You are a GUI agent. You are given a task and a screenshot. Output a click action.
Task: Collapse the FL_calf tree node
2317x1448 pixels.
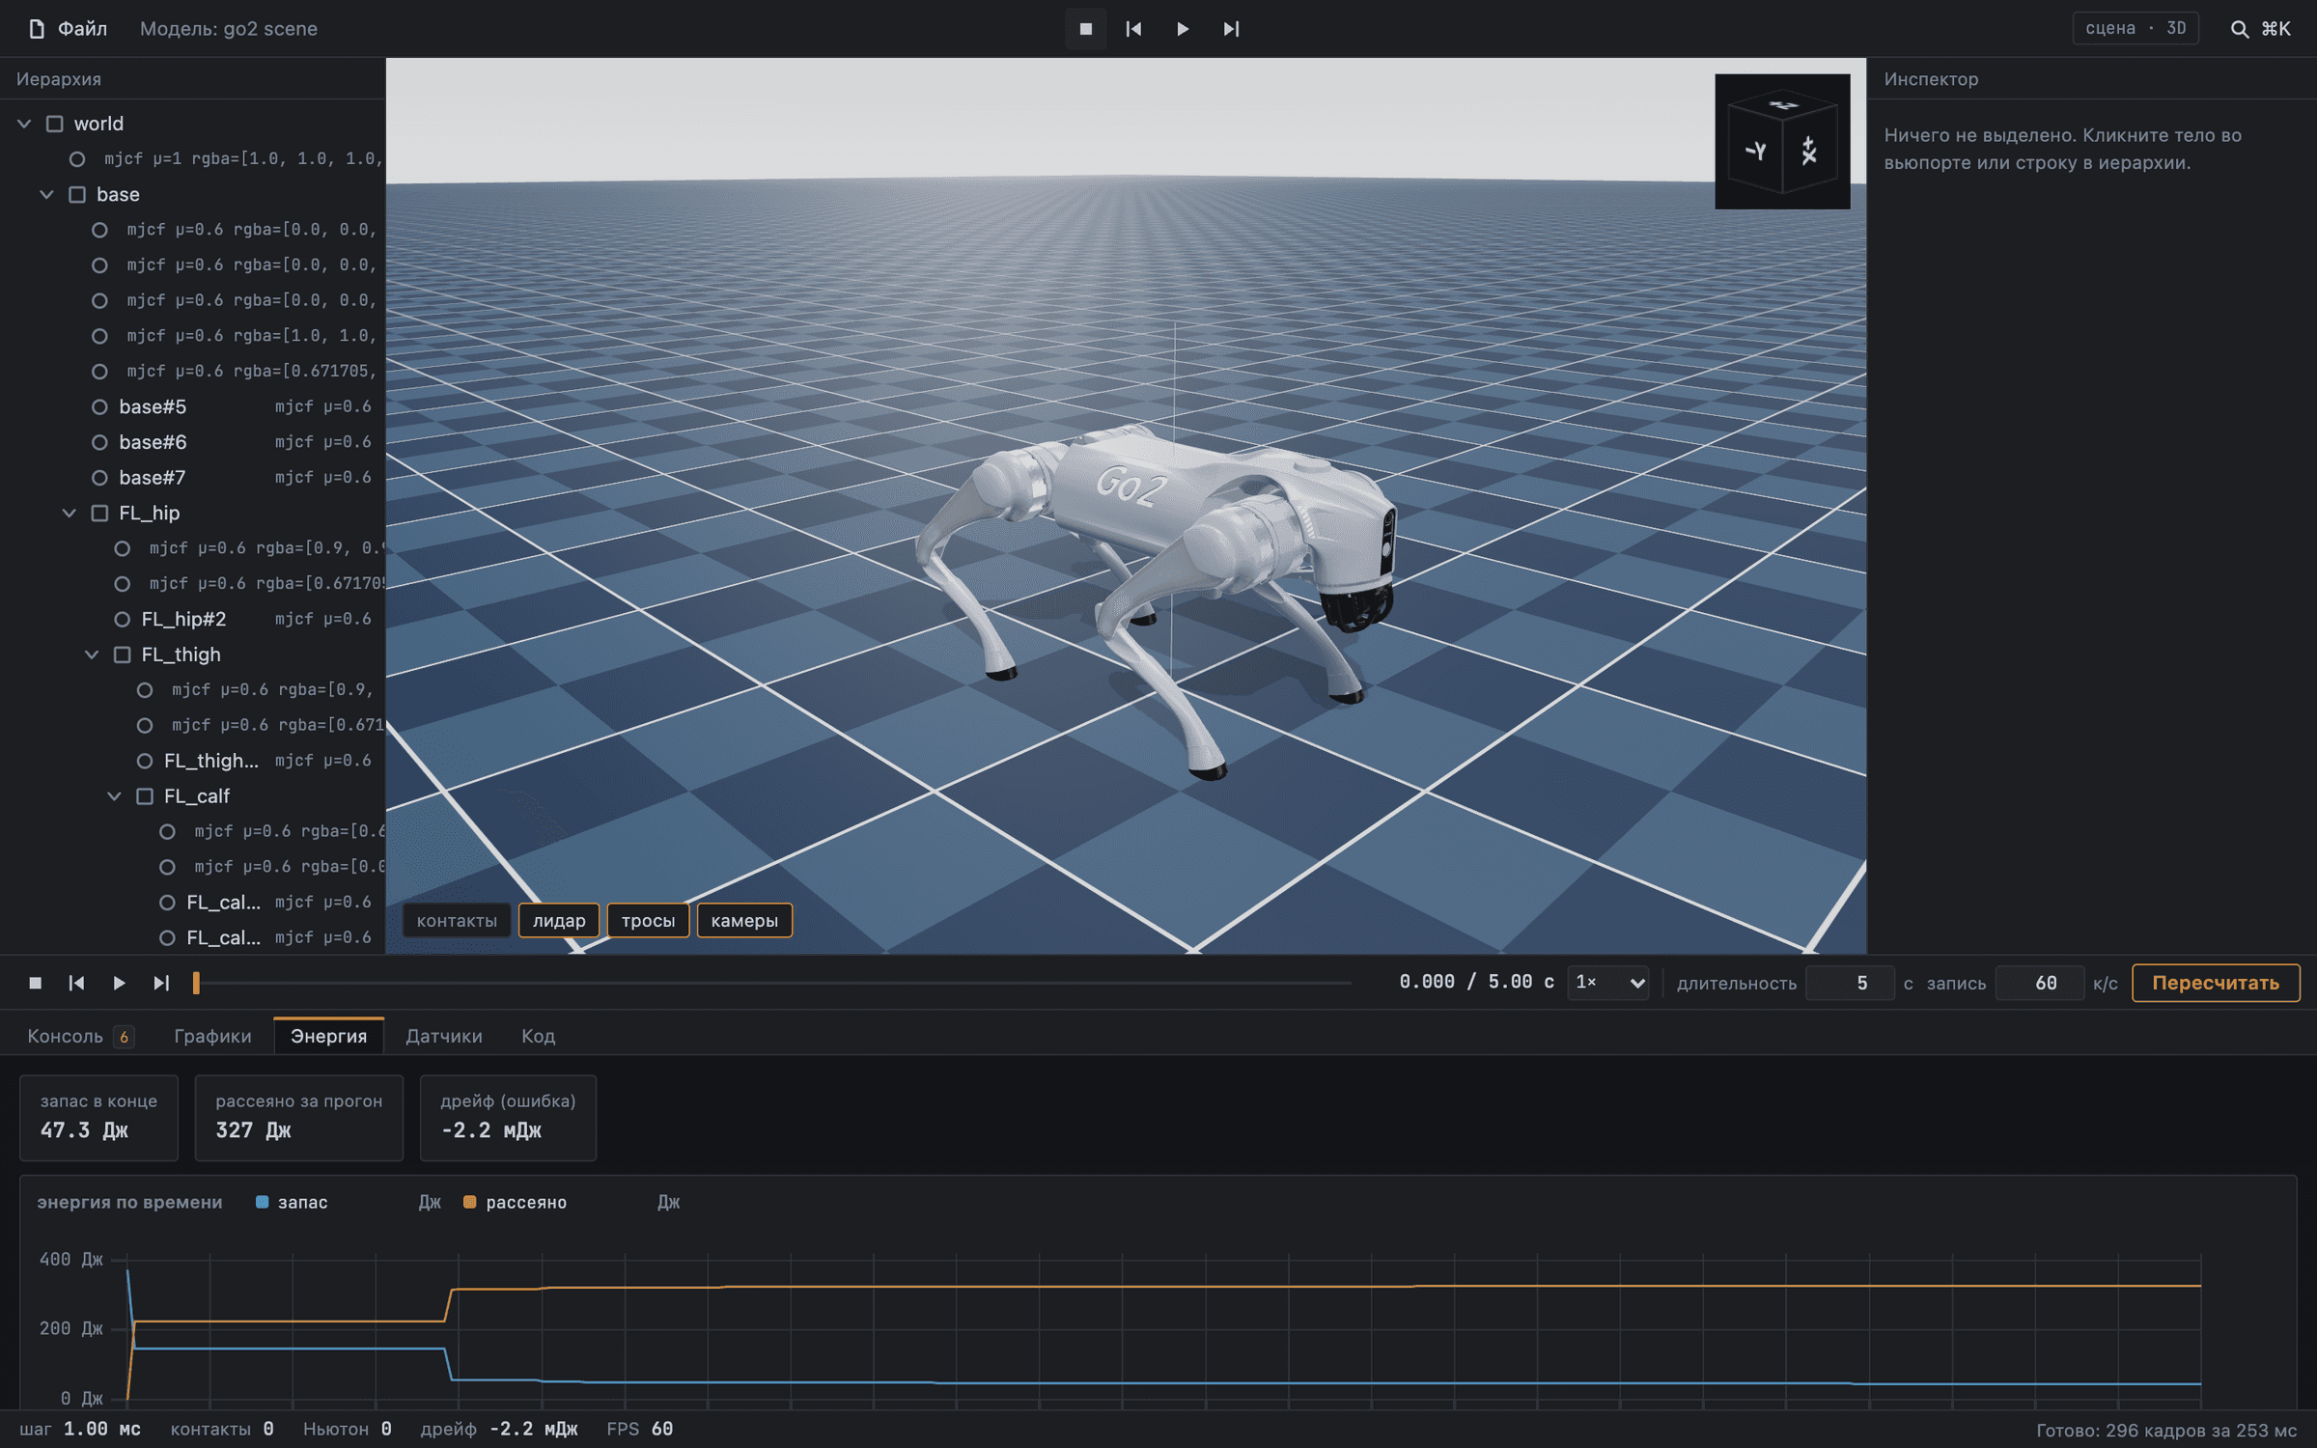click(114, 796)
